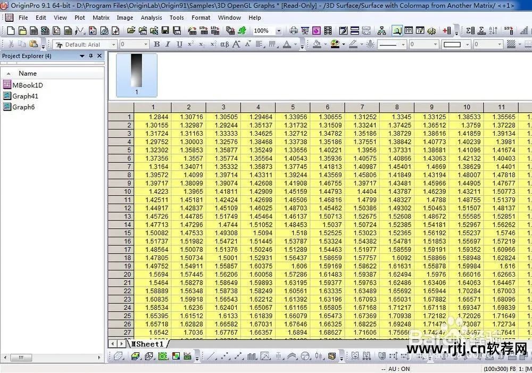Image resolution: width=532 pixels, height=373 pixels.
Task: Click the 3D surface plot icon
Action: 135,356
